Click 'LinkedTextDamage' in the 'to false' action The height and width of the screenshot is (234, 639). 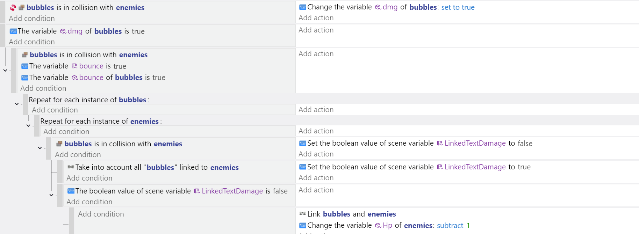point(475,143)
